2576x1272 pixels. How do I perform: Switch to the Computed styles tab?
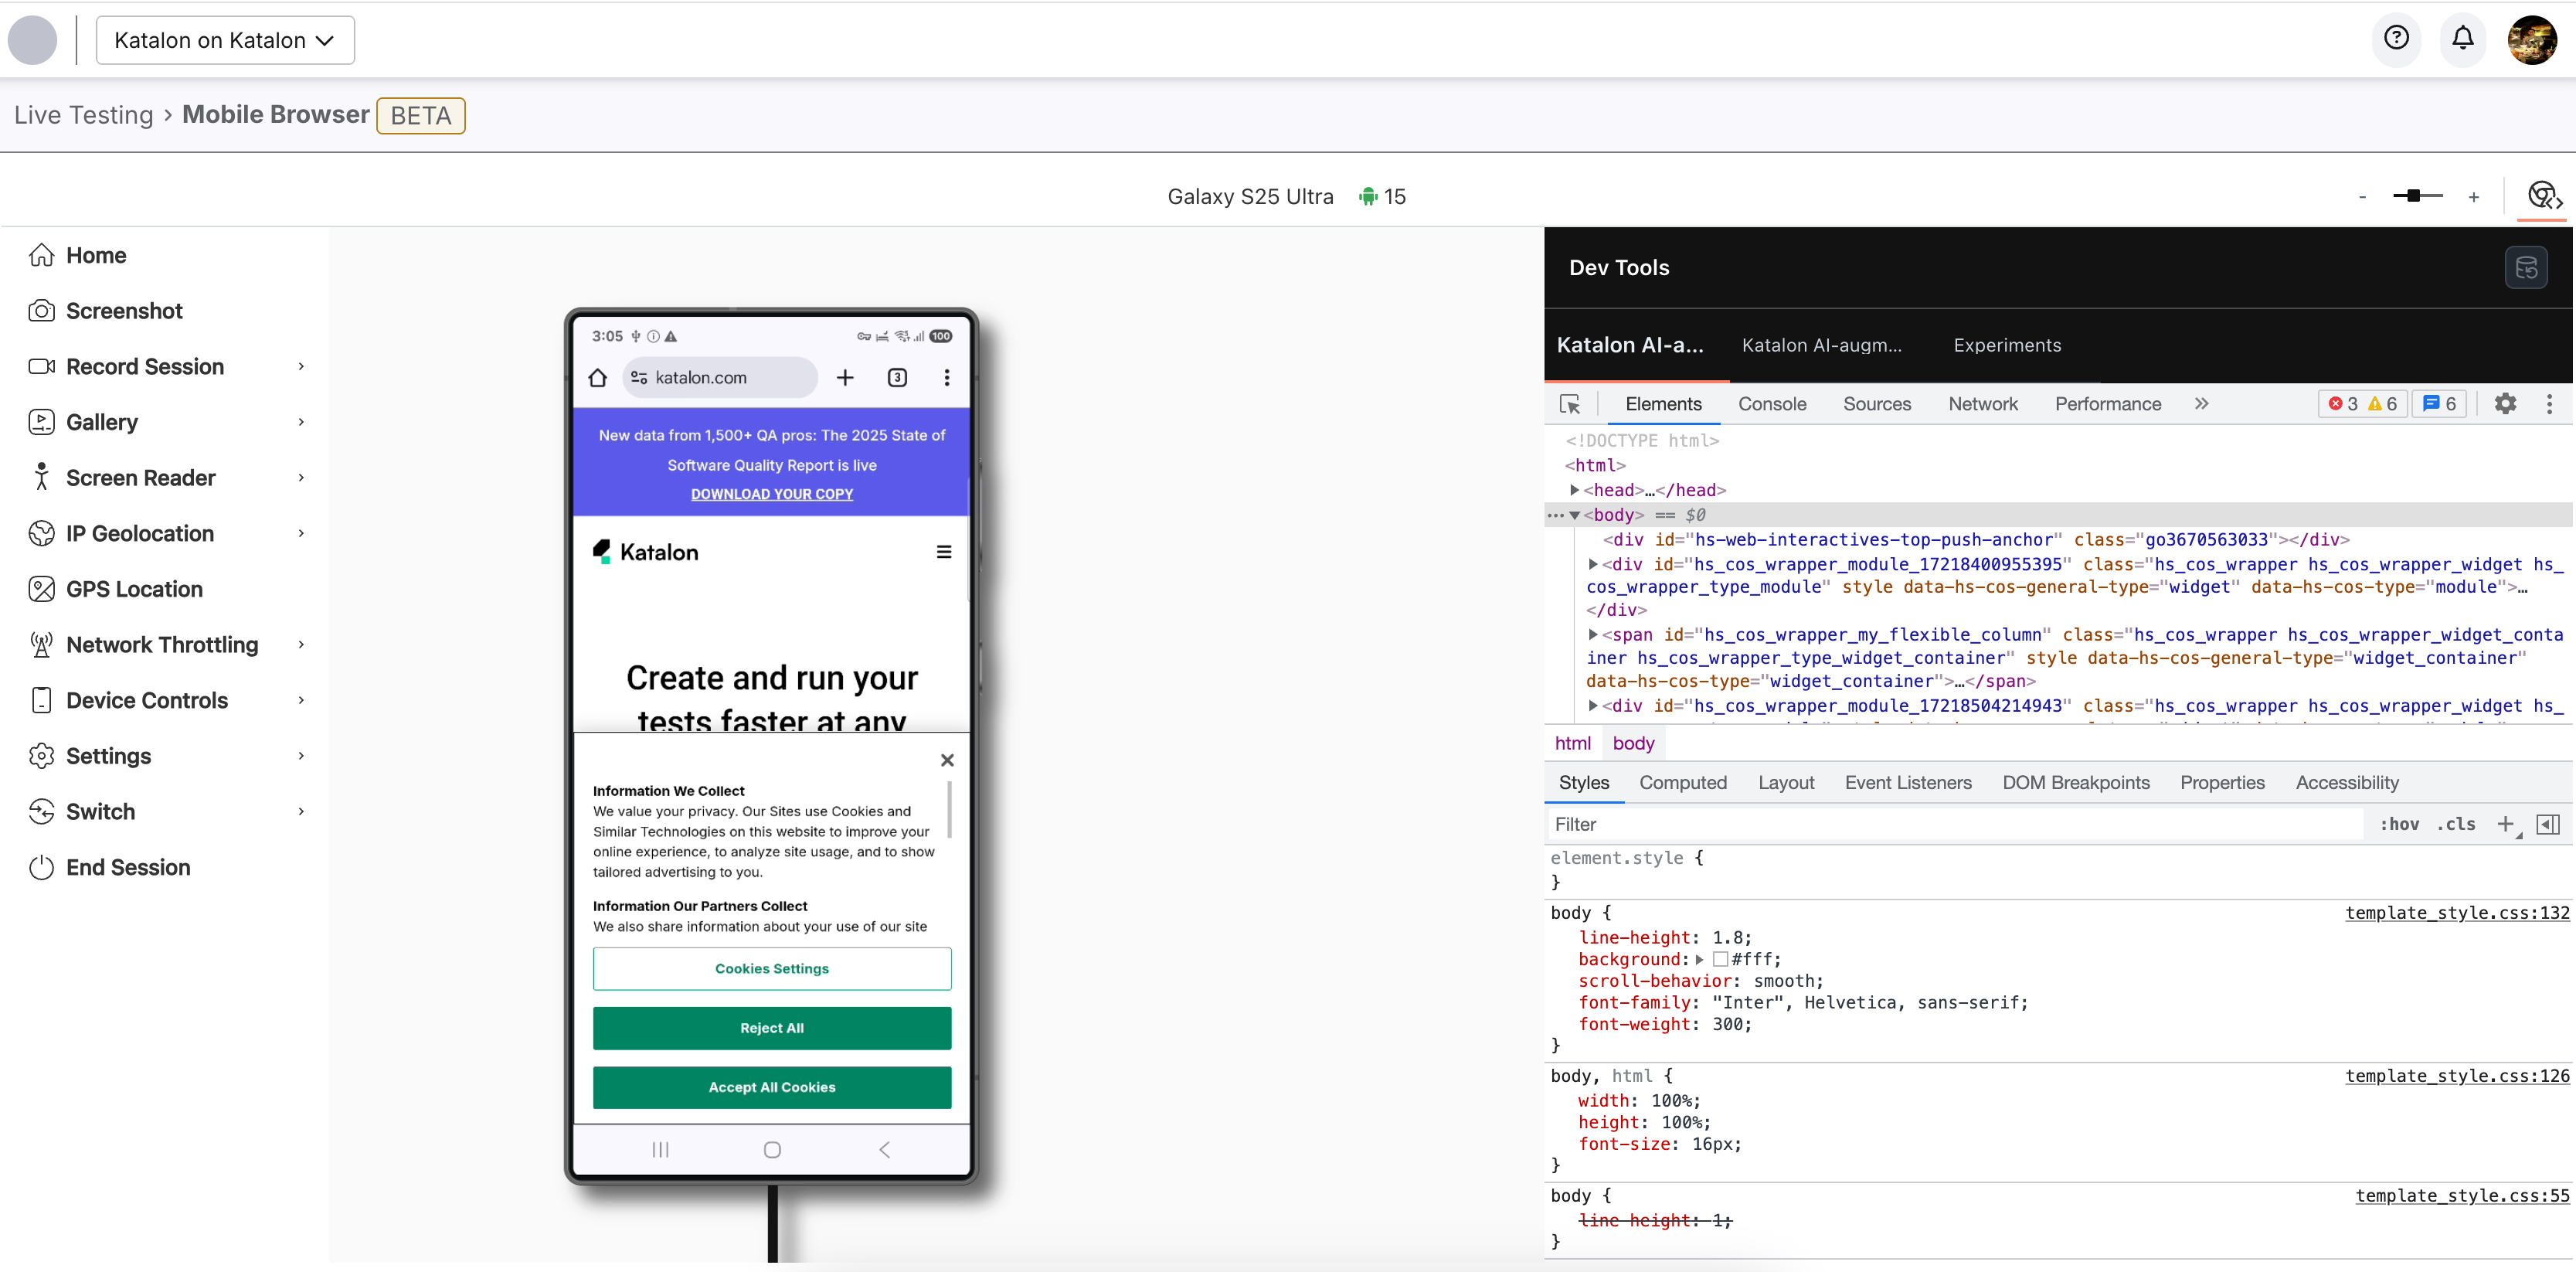(1683, 782)
